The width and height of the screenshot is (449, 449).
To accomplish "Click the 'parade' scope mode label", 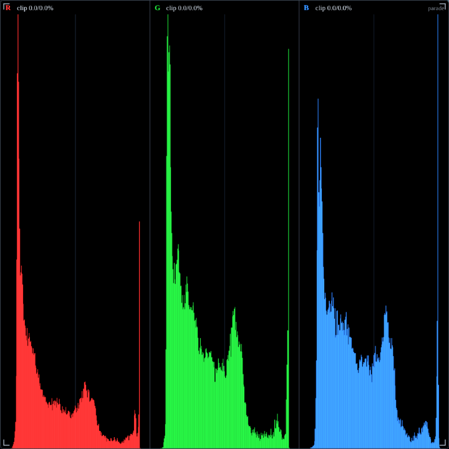I will click(x=436, y=9).
